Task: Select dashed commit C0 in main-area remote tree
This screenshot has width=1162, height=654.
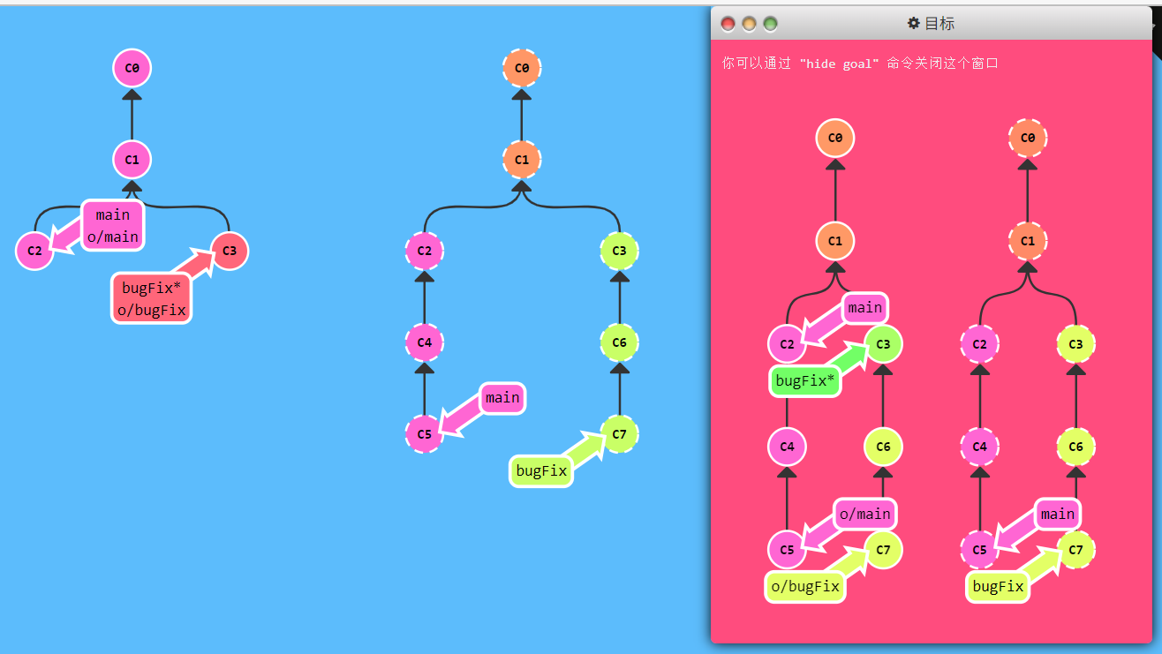Action: click(522, 67)
